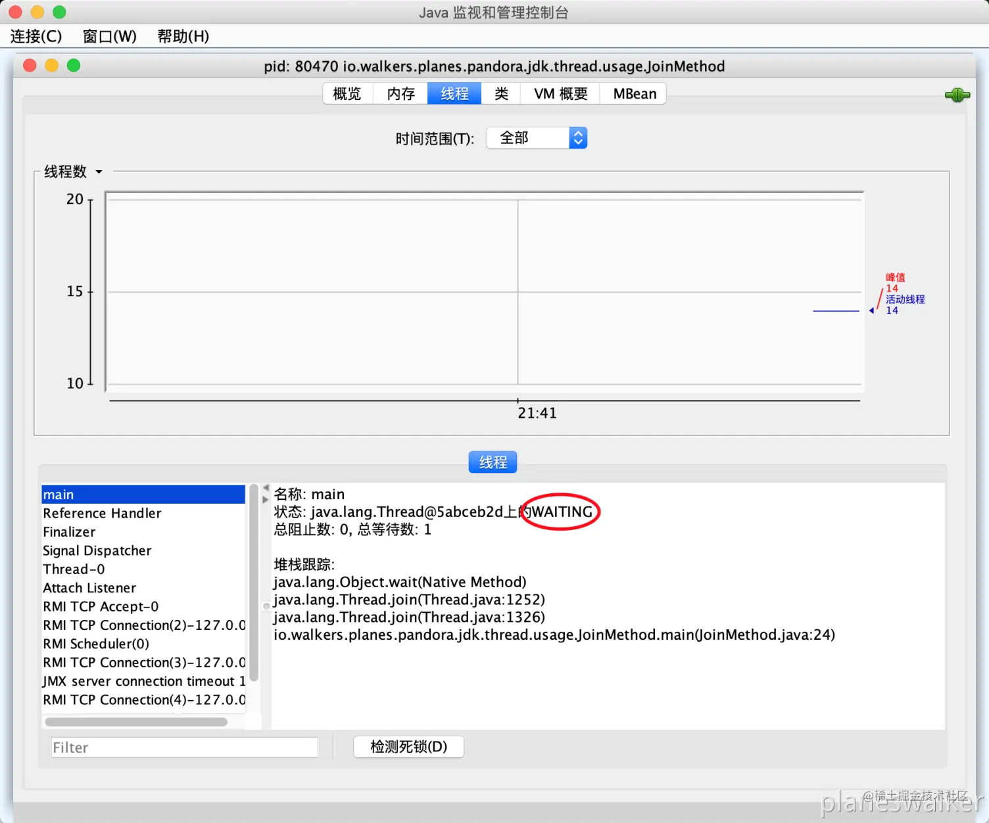The image size is (989, 823).
Task: Select the Finalizer thread
Action: tap(143, 532)
